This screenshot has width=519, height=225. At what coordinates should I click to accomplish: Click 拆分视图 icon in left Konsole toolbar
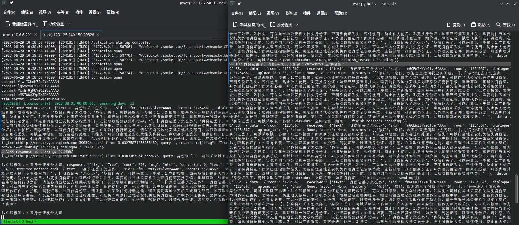click(x=45, y=24)
